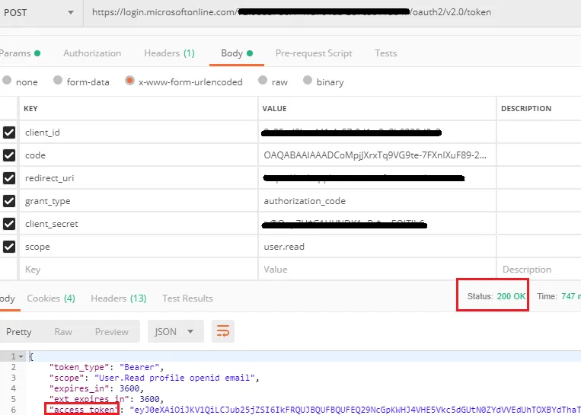Viewport: 581px width, 415px height.
Task: Click the request URL field
Action: pos(332,13)
